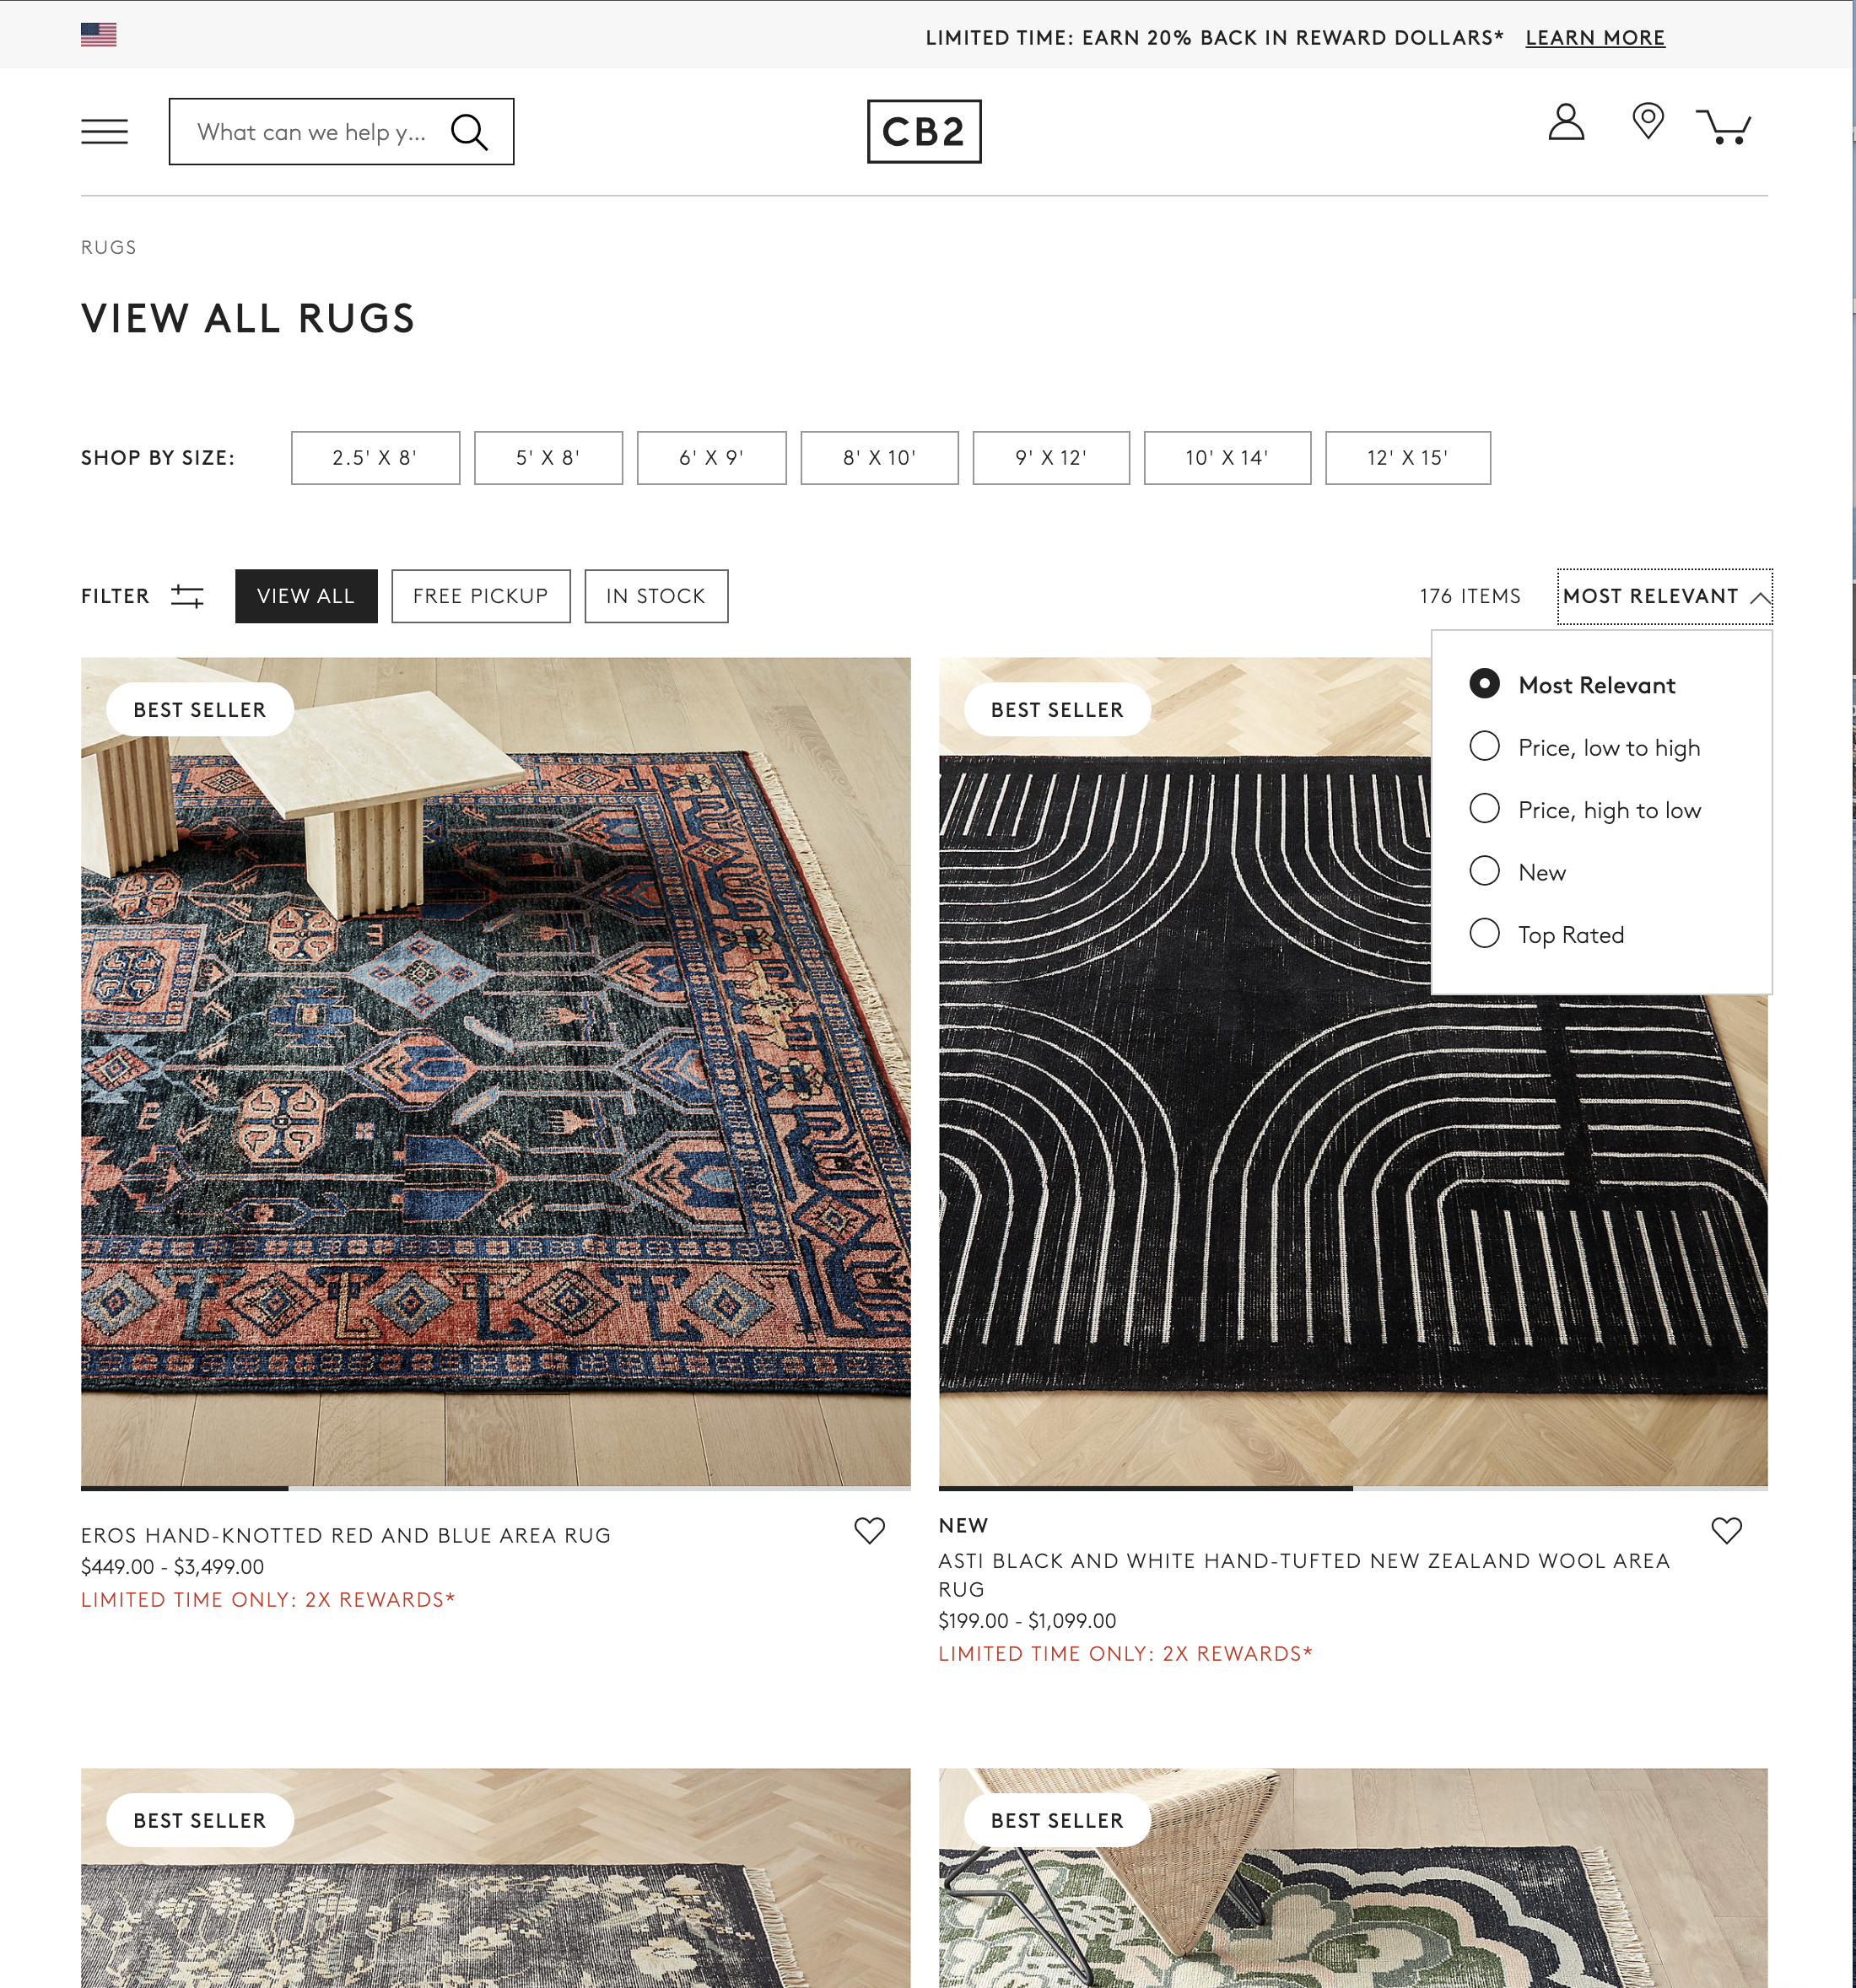1856x1988 pixels.
Task: Click the US flag country selector
Action: pyautogui.click(x=99, y=35)
